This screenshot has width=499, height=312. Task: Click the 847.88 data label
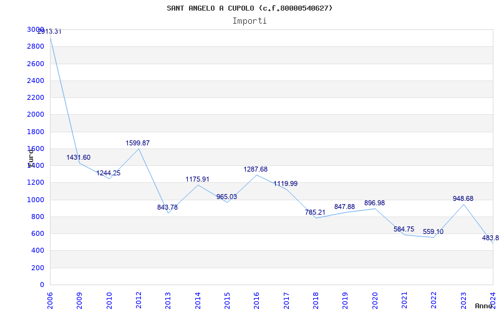tap(344, 207)
